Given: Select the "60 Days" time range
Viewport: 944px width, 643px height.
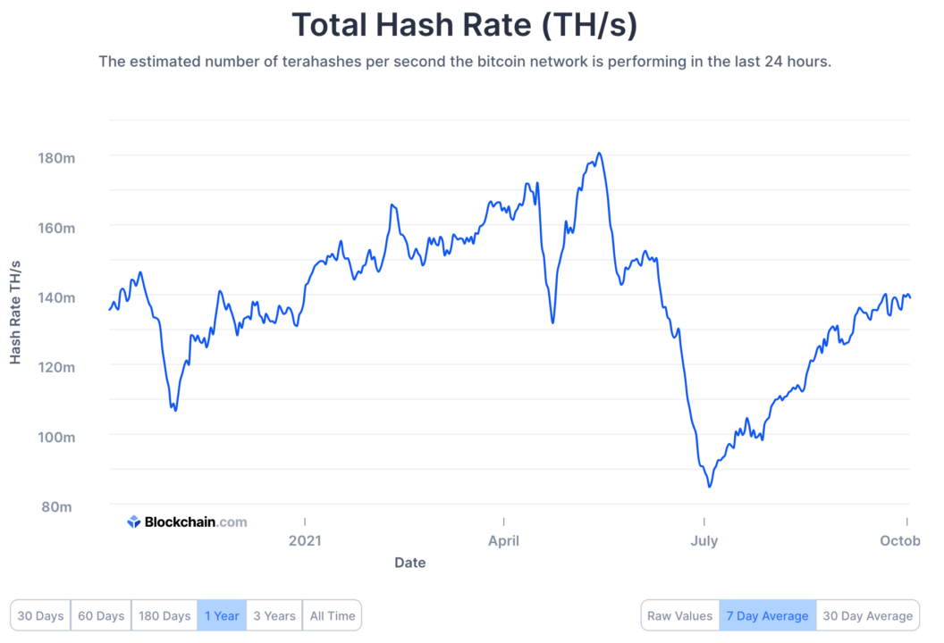Looking at the screenshot, I should tap(100, 615).
